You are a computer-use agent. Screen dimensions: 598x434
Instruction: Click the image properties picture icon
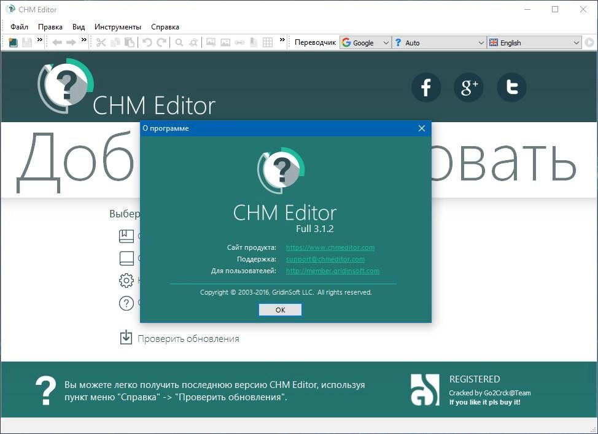click(225, 42)
